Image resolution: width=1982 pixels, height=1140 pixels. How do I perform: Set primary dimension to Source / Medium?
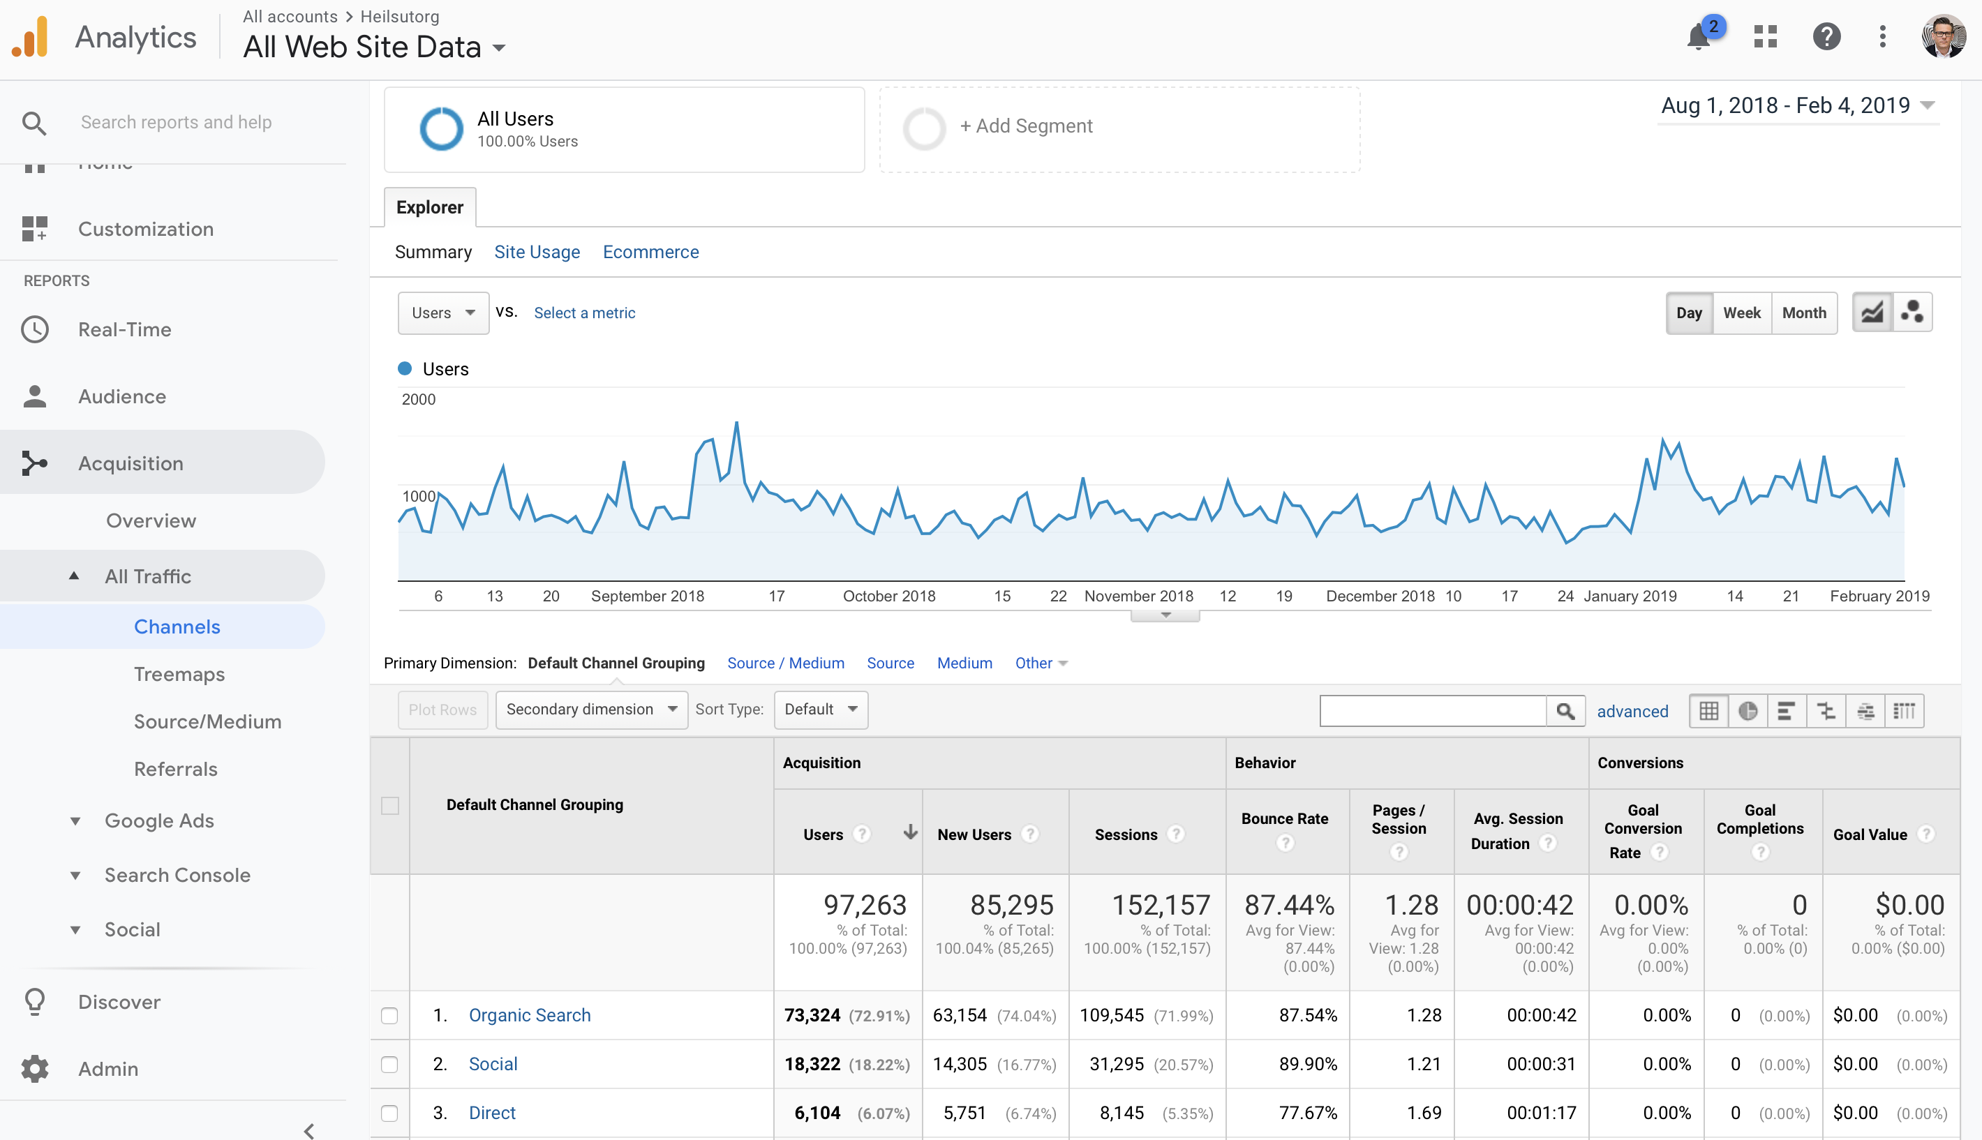[x=785, y=663]
